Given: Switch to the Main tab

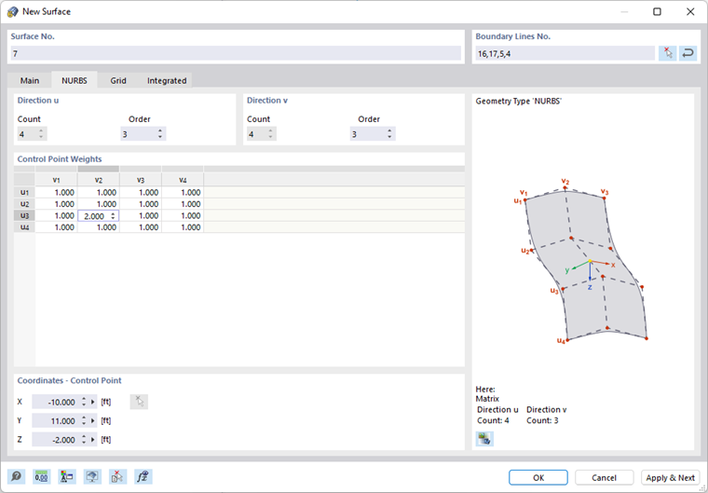Looking at the screenshot, I should click(x=30, y=80).
